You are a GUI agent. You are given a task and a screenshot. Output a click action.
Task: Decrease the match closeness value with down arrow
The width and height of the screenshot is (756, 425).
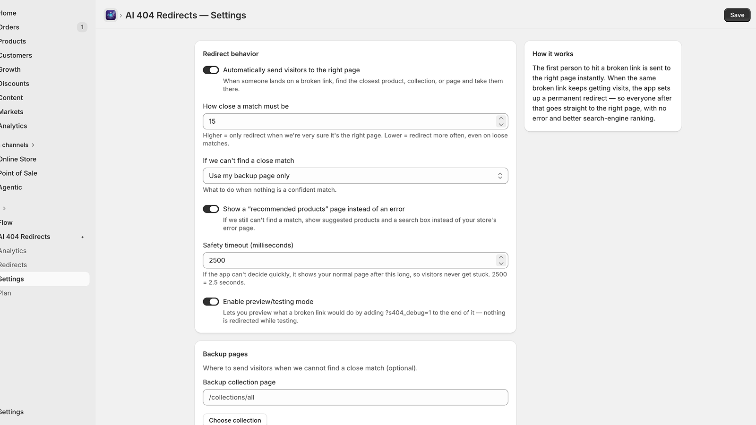coord(501,125)
